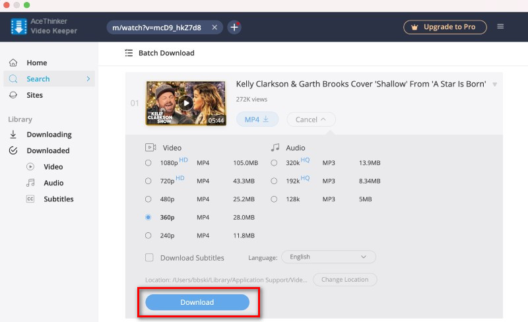Open the Subtitles library category
The height and width of the screenshot is (322, 528).
[59, 199]
